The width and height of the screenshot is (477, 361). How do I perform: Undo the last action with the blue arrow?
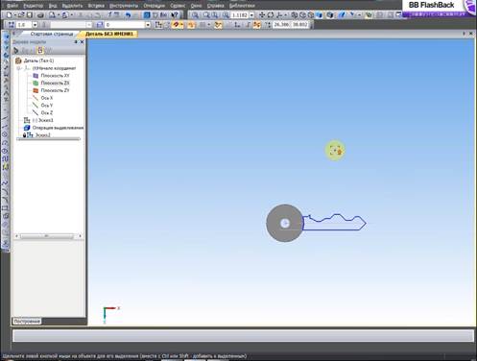(x=128, y=14)
